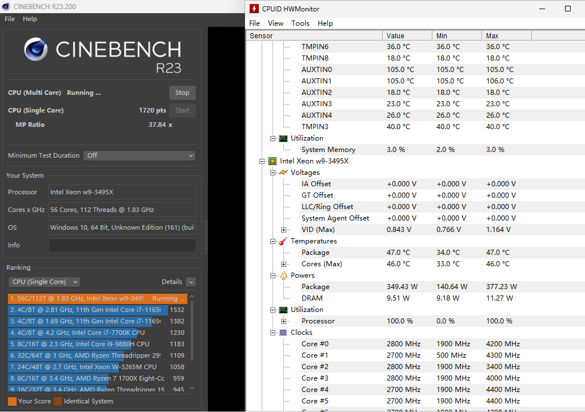Image resolution: width=585 pixels, height=412 pixels.
Task: Select ranking entry AMD Ryzen 7 1700X
Action: [x=98, y=378]
